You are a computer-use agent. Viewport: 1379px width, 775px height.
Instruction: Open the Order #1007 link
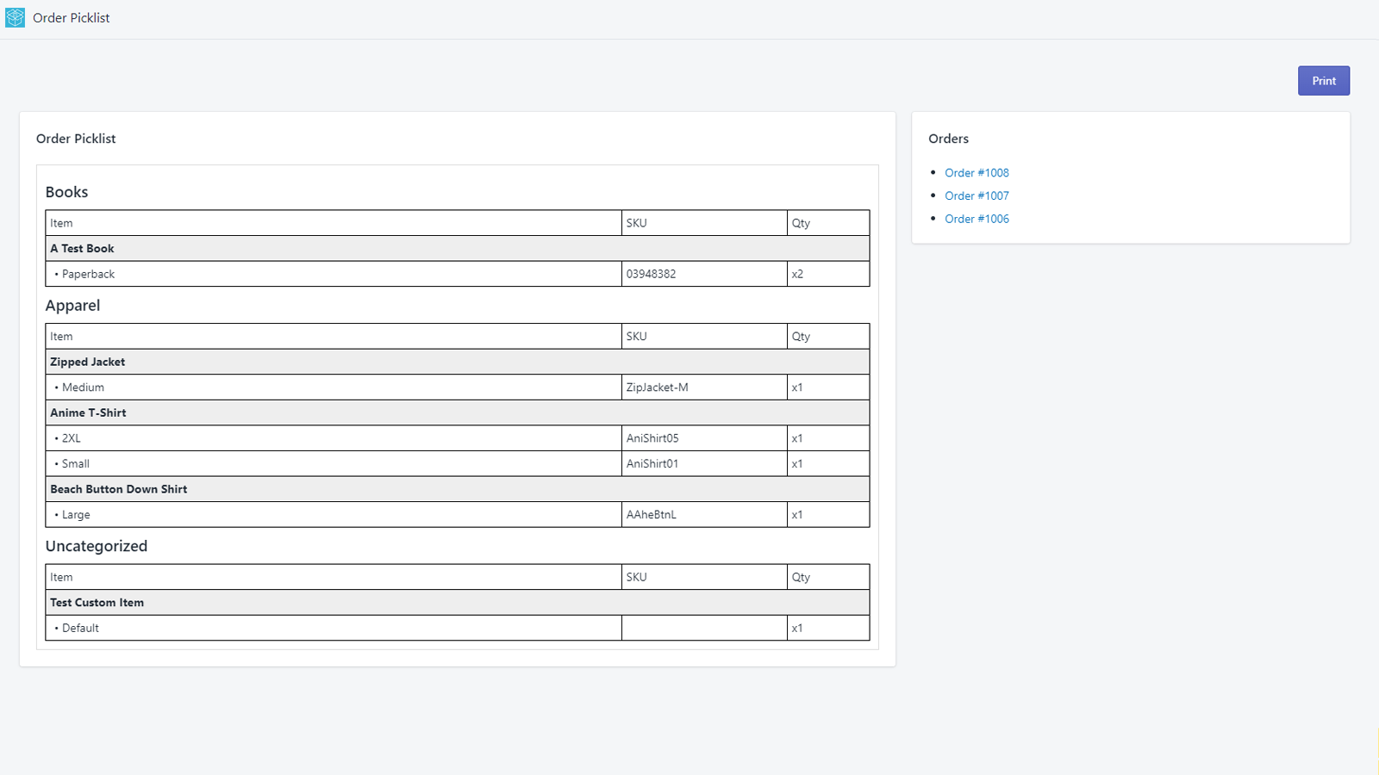tap(977, 196)
